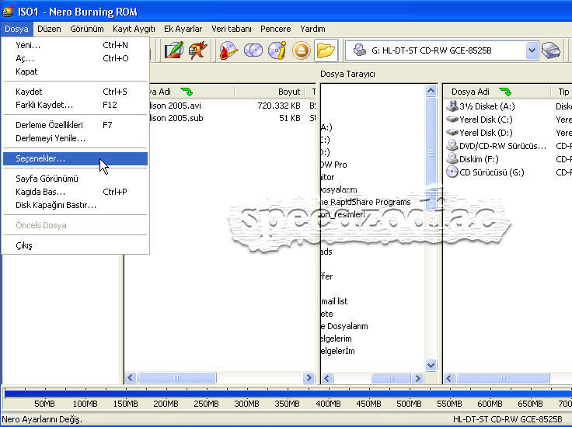Click up arrow of folder tree vertical scrollbar

tap(431, 90)
